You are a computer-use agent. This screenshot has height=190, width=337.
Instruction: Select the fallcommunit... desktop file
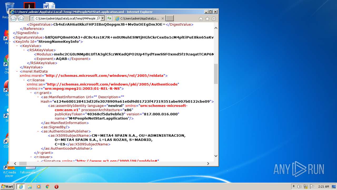(29, 171)
